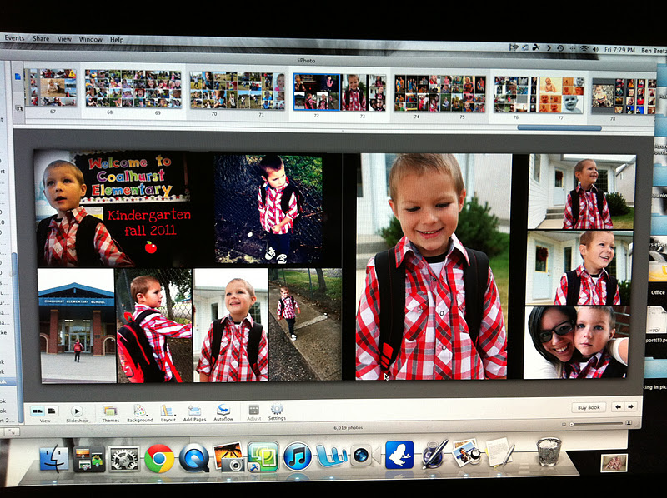Screen dimensions: 667x498
Task: Launch iTunes from the Dock
Action: pyautogui.click(x=297, y=456)
